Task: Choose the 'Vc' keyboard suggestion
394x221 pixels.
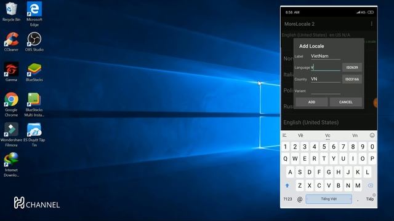Action: [x=328, y=135]
